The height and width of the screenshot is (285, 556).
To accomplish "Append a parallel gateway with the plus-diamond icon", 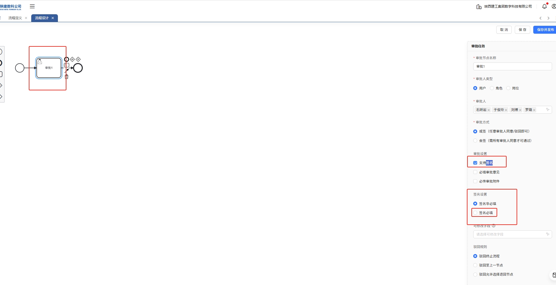I will pos(72,59).
